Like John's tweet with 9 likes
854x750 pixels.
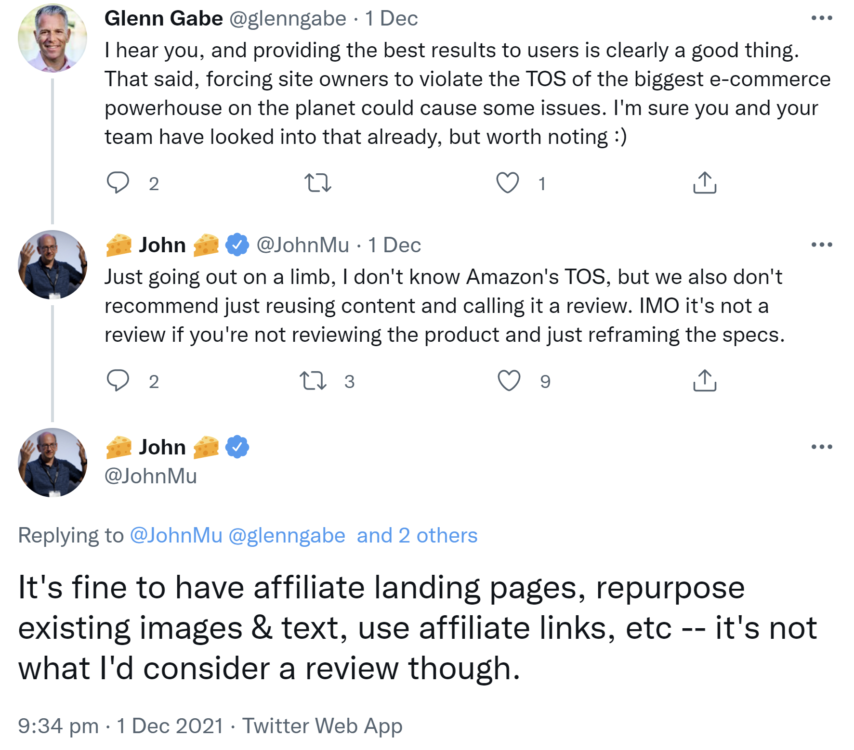click(x=509, y=381)
